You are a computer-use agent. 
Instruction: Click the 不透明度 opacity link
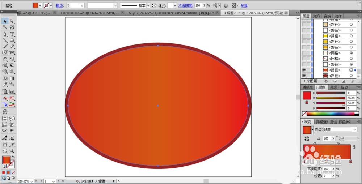(x=185, y=5)
